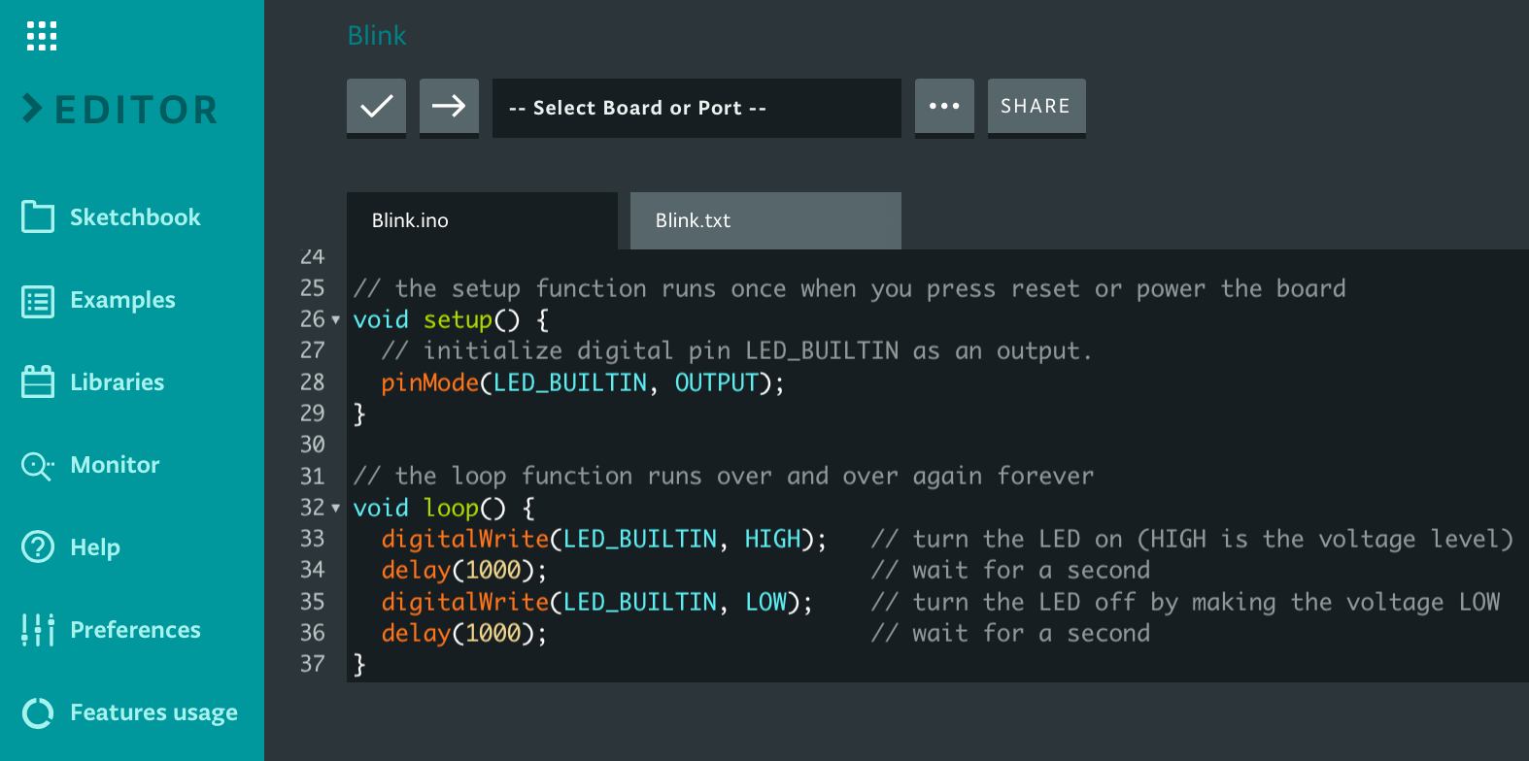The image size is (1529, 761).
Task: Click the empty line 30 in the editor
Action: point(937,445)
